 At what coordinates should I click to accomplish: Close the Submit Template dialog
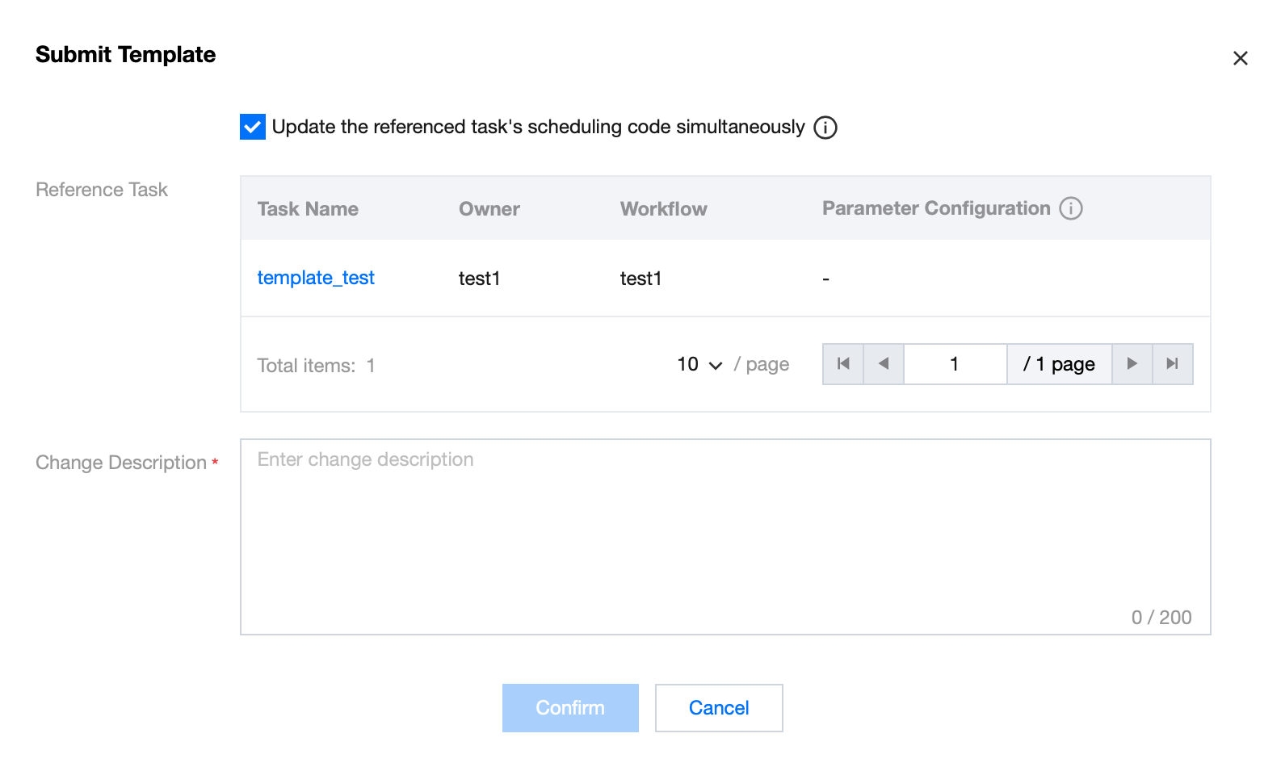(1240, 58)
